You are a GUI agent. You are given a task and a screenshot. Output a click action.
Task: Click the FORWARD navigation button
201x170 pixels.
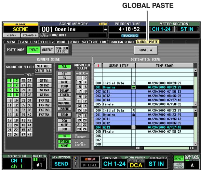(x=30, y=35)
